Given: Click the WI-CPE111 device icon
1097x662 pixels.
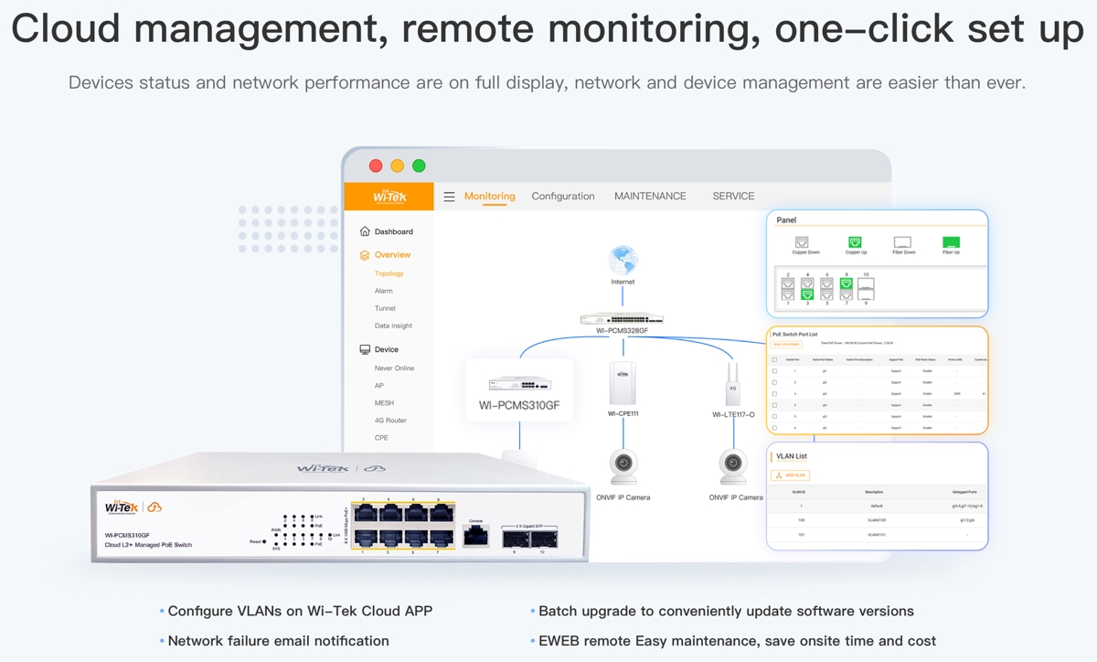Looking at the screenshot, I should click(x=623, y=382).
